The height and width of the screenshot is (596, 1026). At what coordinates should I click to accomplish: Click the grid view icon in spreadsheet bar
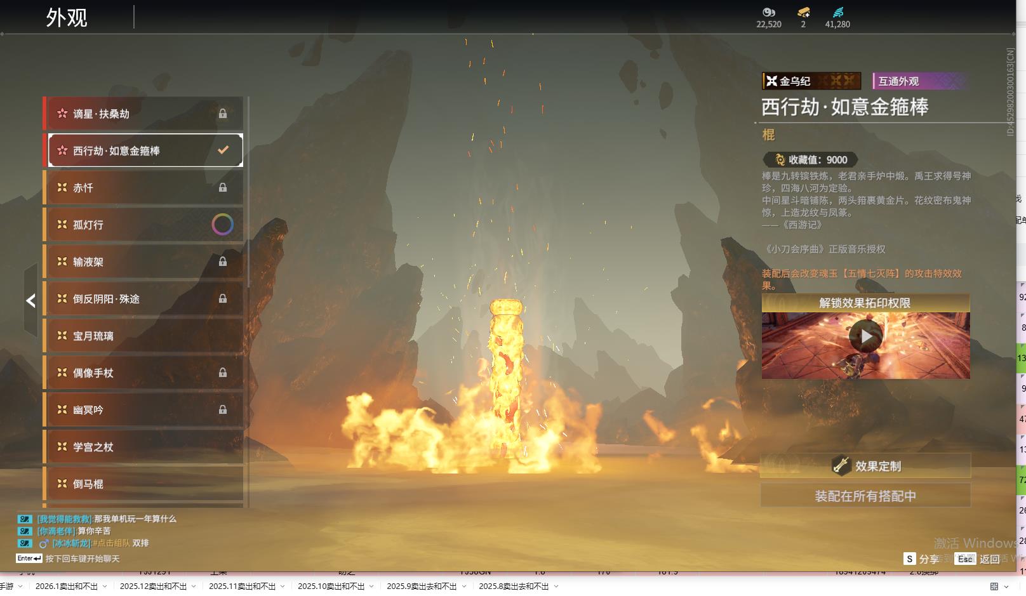point(994,586)
